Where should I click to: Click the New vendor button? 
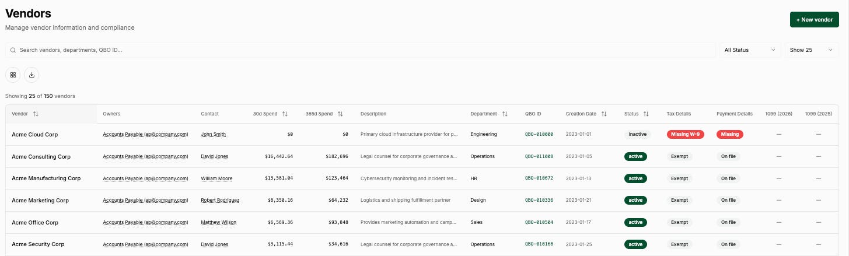coord(815,19)
